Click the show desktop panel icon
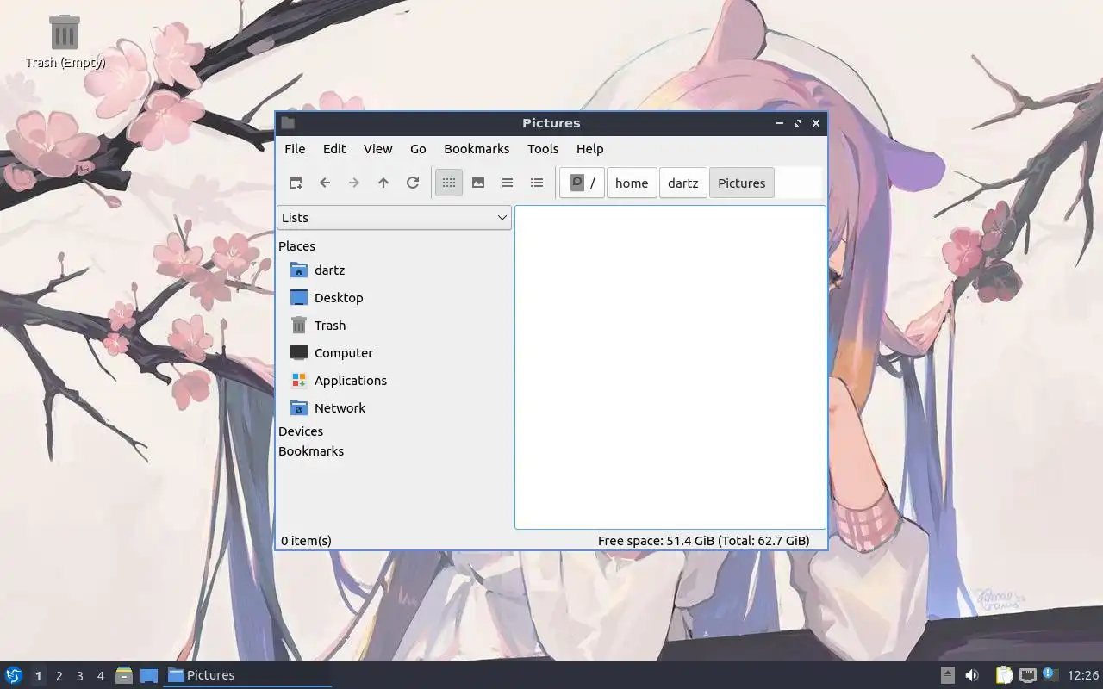This screenshot has height=689, width=1103. tap(149, 675)
